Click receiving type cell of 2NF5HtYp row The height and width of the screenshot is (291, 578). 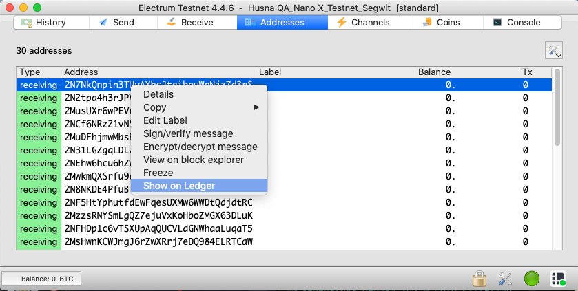(x=39, y=203)
